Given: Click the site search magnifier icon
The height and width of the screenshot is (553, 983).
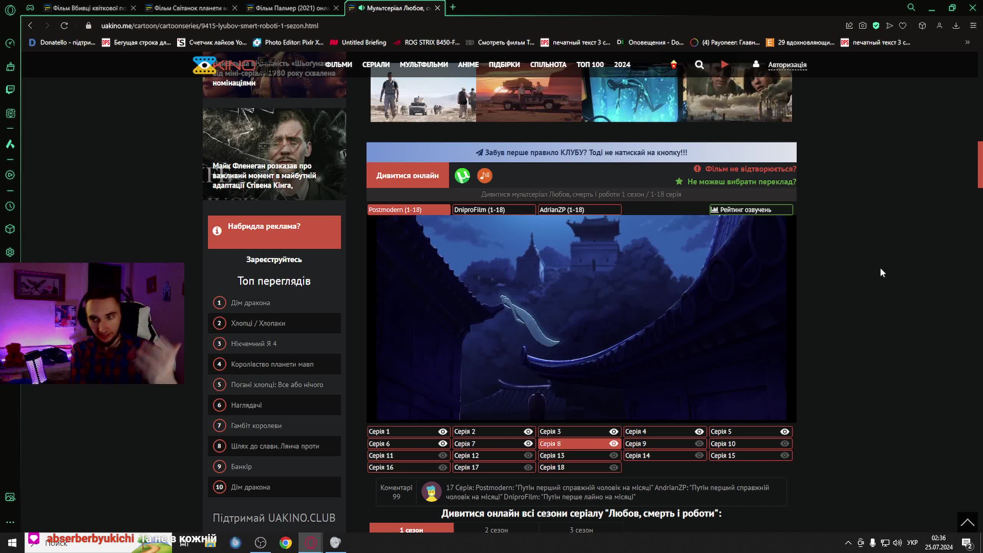Looking at the screenshot, I should (x=699, y=65).
